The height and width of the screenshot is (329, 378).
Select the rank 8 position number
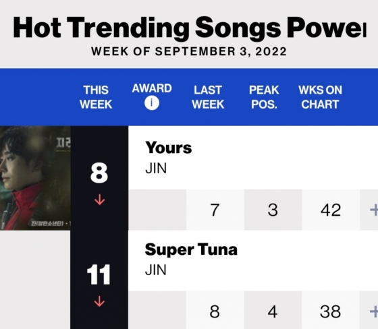click(x=99, y=173)
